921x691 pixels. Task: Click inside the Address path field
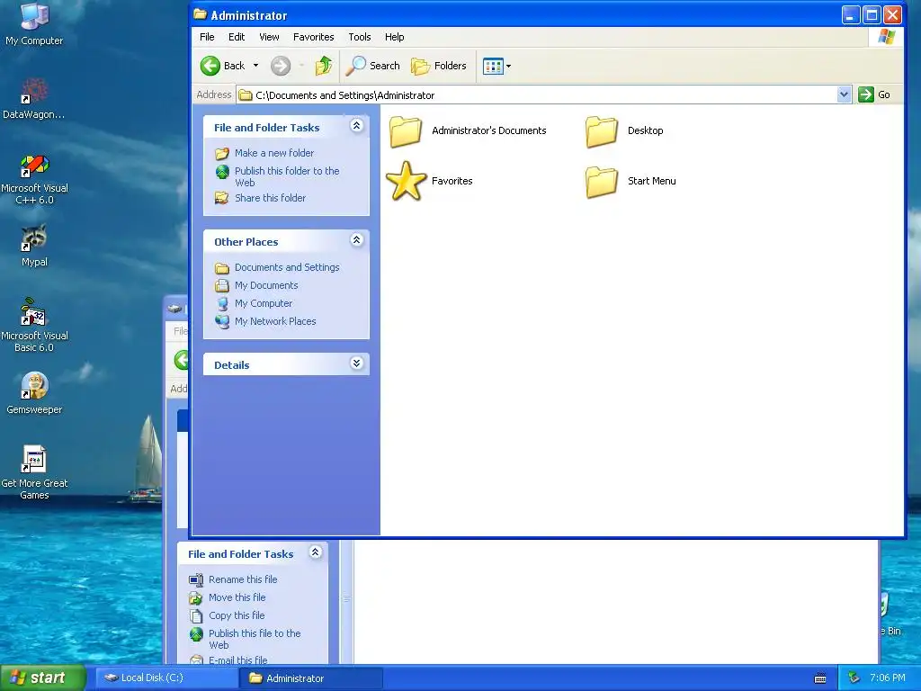coord(537,94)
